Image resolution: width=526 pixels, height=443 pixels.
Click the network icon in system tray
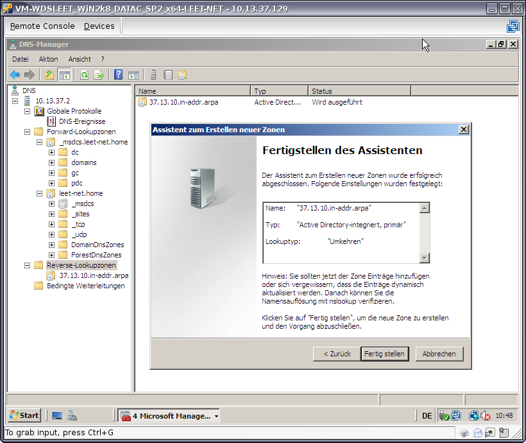click(473, 416)
